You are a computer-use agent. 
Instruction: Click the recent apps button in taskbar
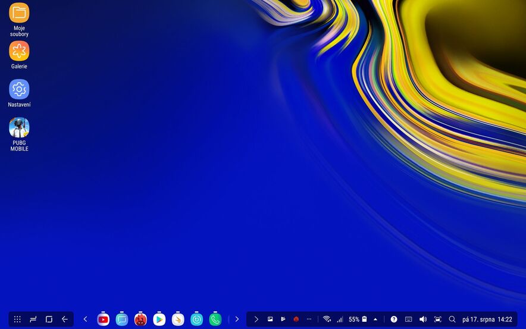click(x=33, y=319)
